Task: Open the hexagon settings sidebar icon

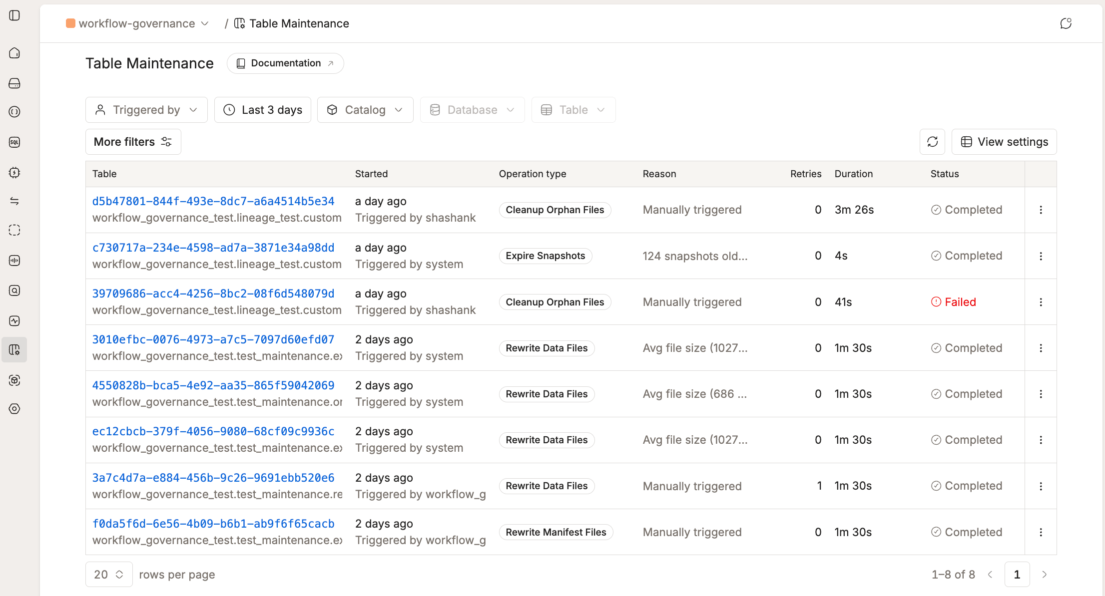Action: pyautogui.click(x=14, y=409)
